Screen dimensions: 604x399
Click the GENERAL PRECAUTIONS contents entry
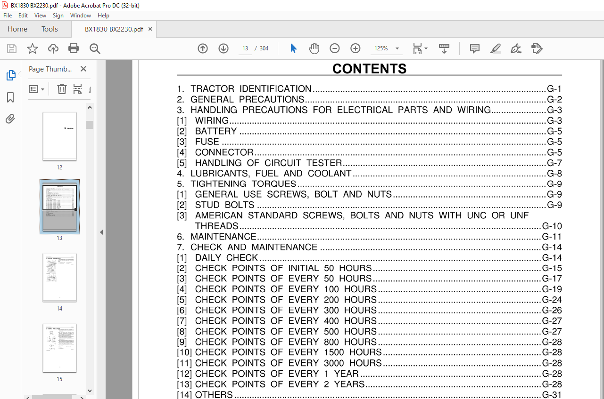(x=369, y=99)
